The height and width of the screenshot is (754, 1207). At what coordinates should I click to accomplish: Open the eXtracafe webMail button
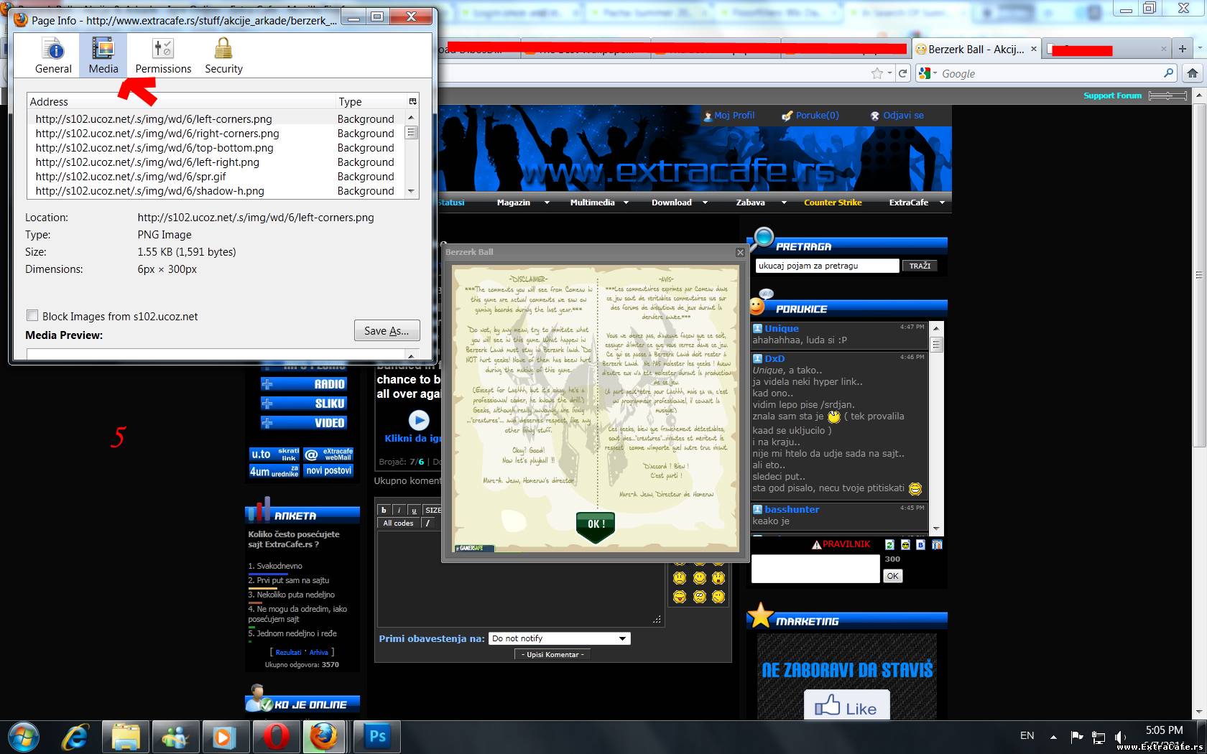[x=328, y=454]
